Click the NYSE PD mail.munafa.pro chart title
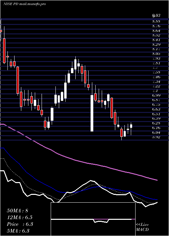Viewport: 169px width, 236px height. (25, 4)
